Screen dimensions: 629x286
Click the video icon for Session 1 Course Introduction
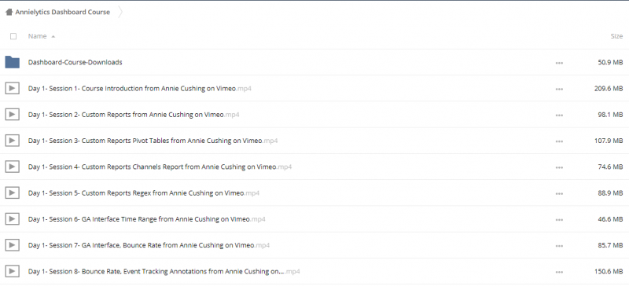click(x=13, y=88)
